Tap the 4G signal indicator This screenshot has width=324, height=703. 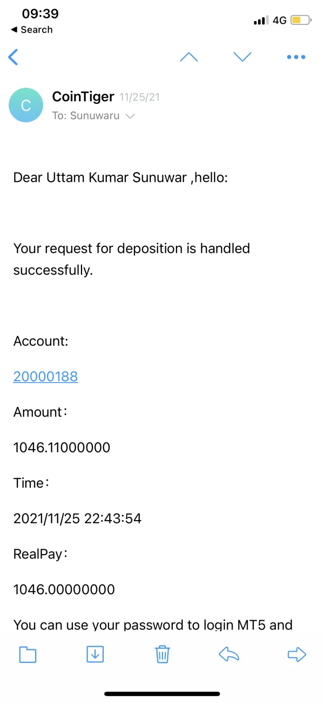pyautogui.click(x=279, y=21)
